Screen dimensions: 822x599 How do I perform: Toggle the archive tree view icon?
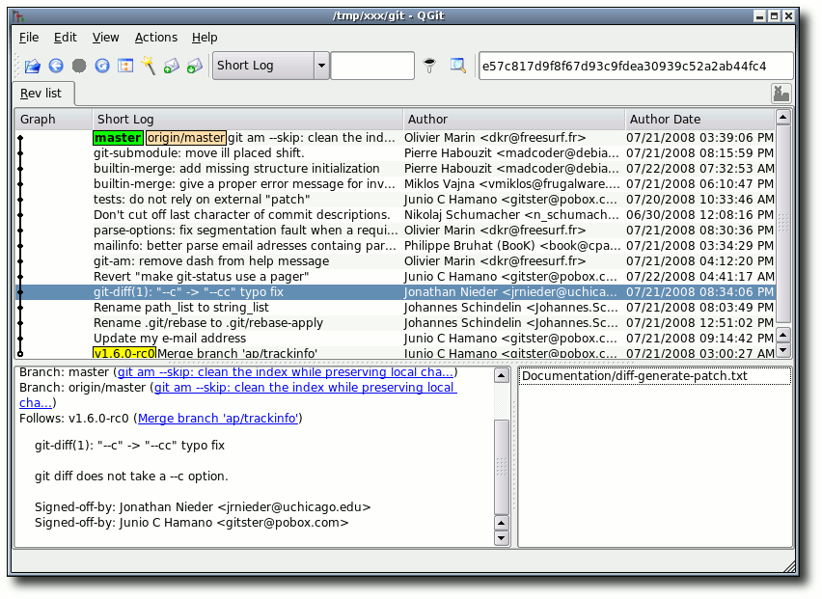[125, 66]
